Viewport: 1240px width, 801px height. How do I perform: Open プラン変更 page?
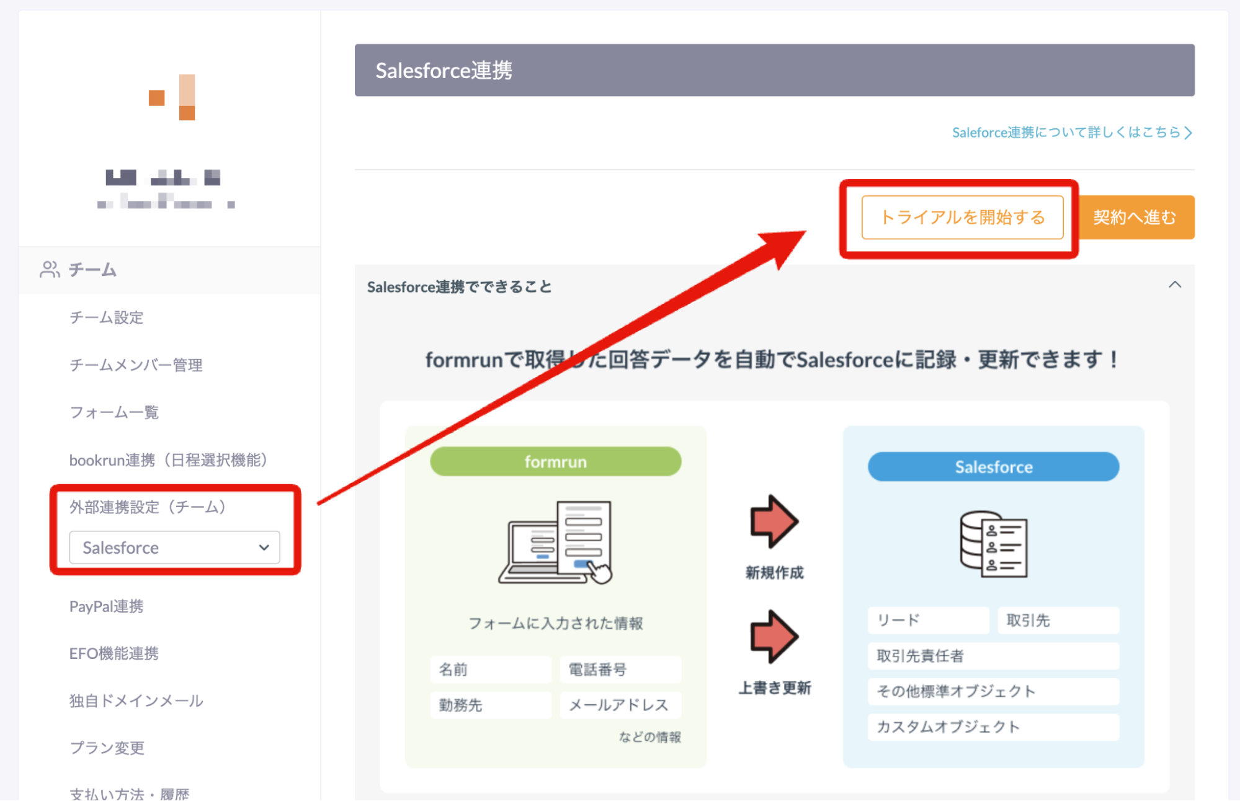click(x=107, y=748)
